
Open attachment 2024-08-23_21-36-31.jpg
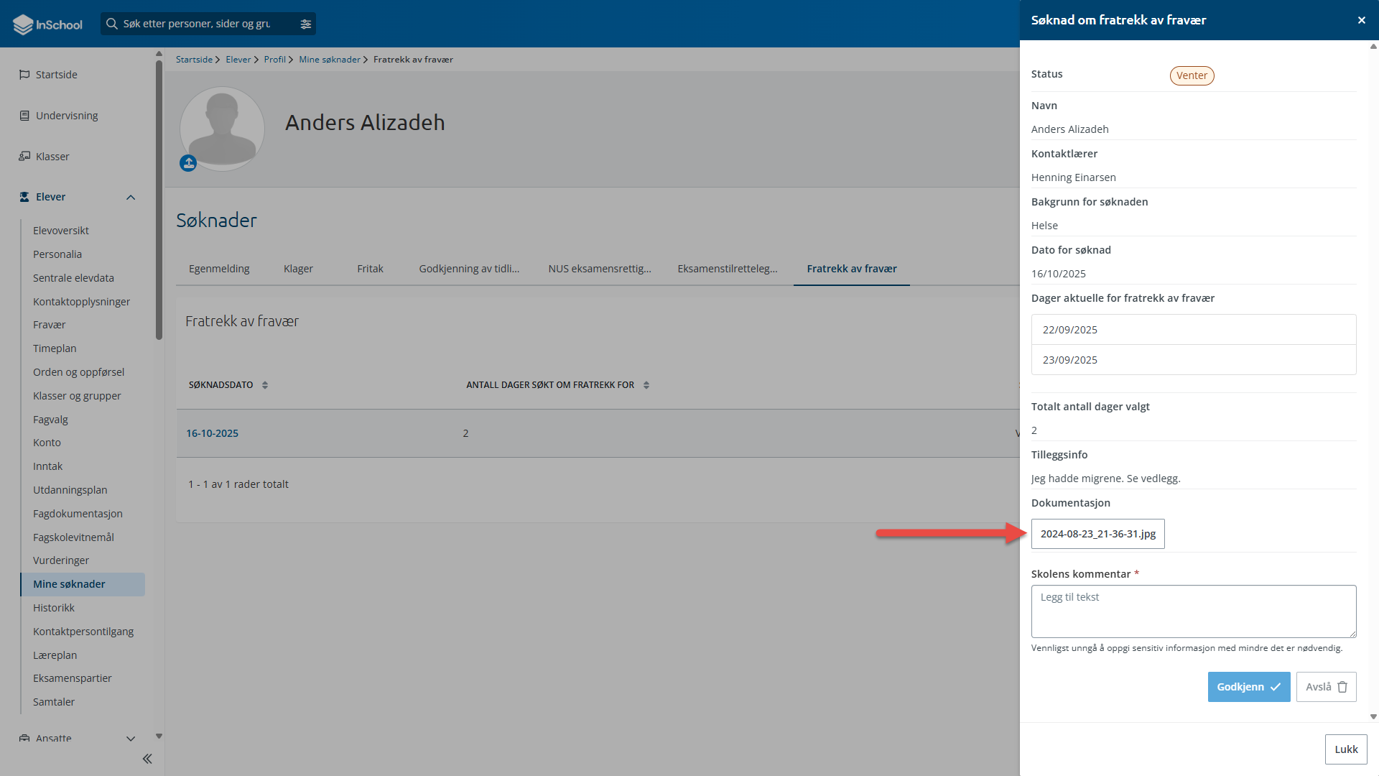(x=1098, y=534)
